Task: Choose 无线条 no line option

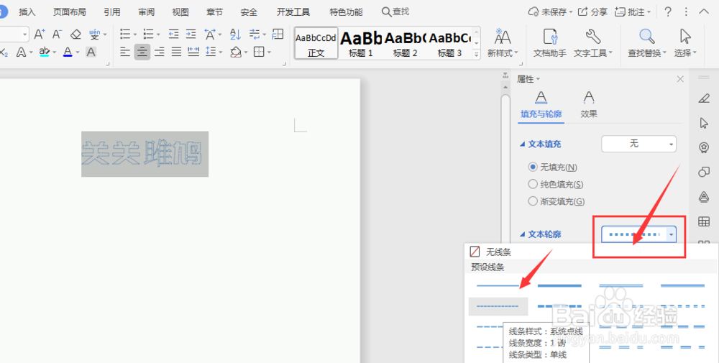Action: point(490,252)
